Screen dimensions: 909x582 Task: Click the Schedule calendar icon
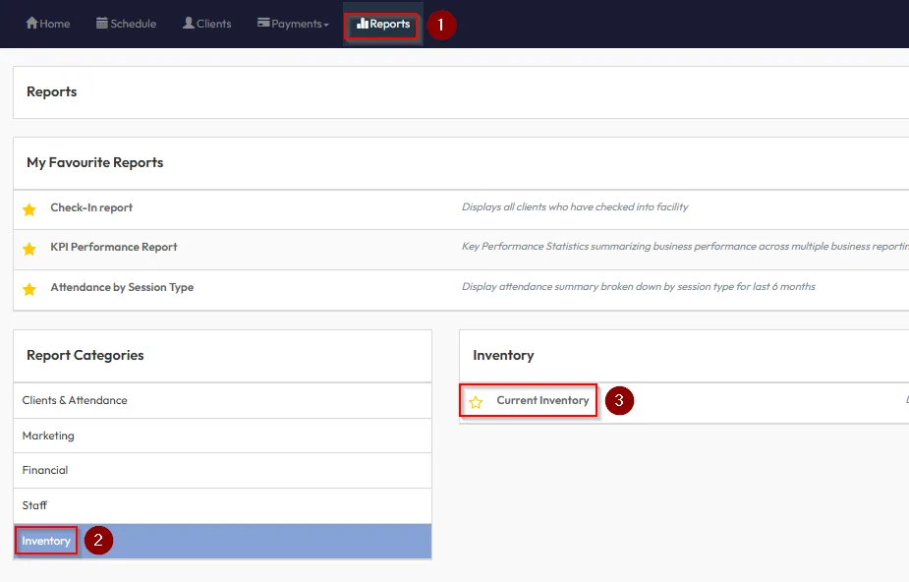(102, 24)
